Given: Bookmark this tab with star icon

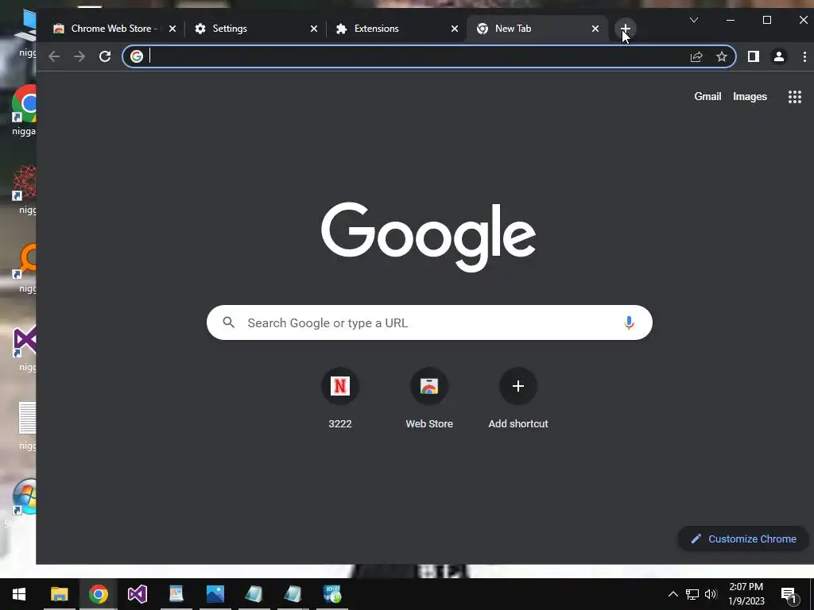Looking at the screenshot, I should coord(722,56).
